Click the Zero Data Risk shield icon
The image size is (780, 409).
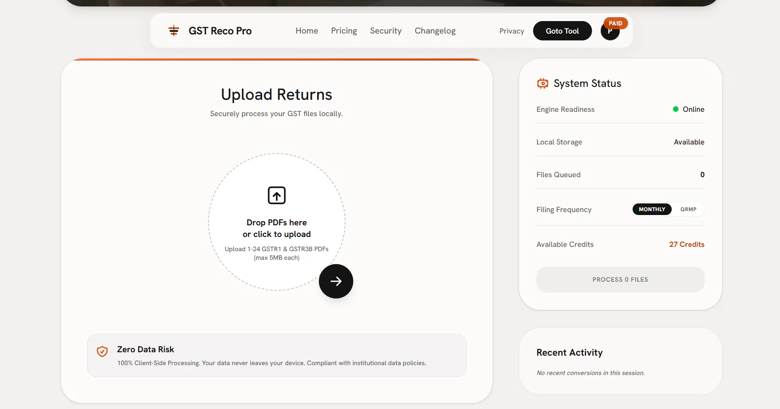[x=102, y=351]
